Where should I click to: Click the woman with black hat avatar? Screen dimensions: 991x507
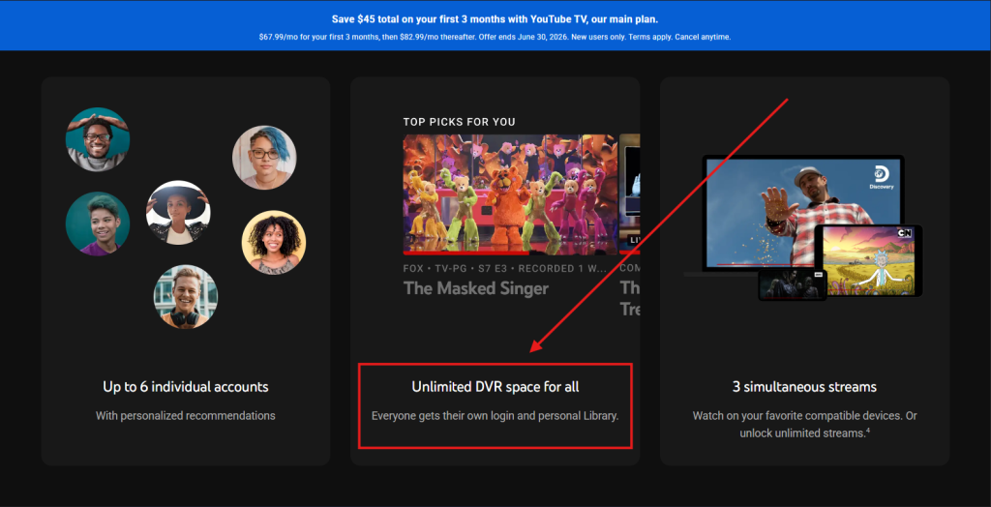coord(178,213)
